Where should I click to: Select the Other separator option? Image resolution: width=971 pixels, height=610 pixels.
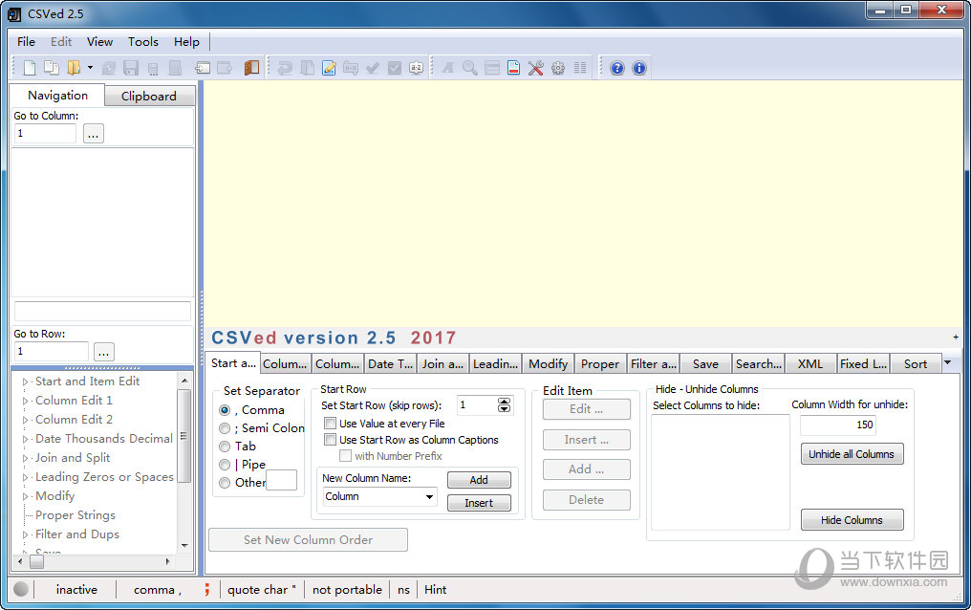225,483
